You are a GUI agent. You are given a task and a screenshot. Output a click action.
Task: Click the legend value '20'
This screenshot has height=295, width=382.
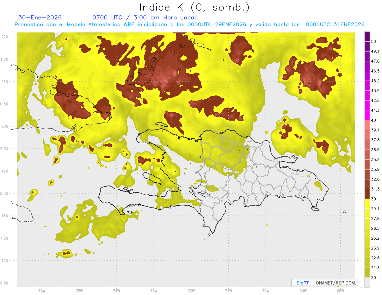pos(374,277)
